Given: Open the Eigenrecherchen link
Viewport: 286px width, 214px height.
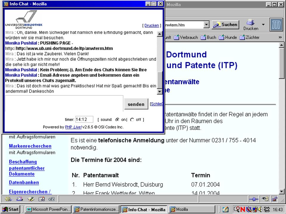Looking at the screenshot, I should (x=30, y=192).
